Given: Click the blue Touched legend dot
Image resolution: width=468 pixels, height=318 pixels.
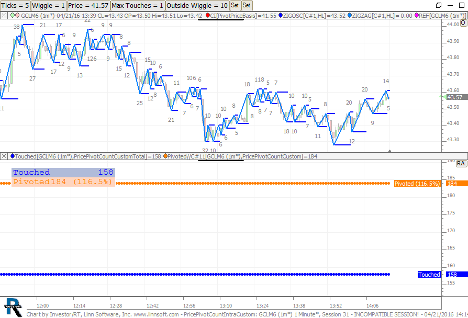Looking at the screenshot, I should (x=13, y=156).
